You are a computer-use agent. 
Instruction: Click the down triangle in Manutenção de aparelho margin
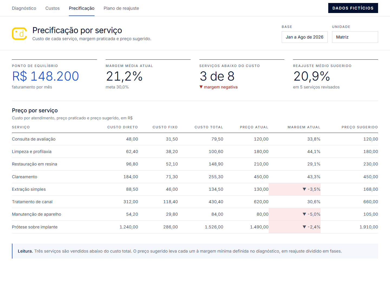[304, 214]
